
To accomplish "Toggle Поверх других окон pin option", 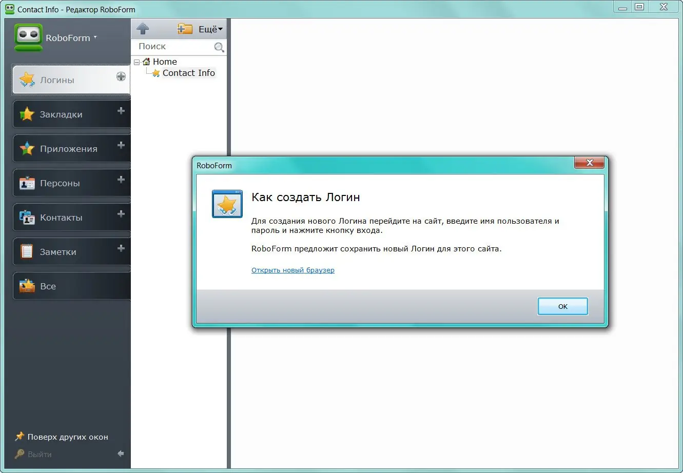I will pos(62,437).
